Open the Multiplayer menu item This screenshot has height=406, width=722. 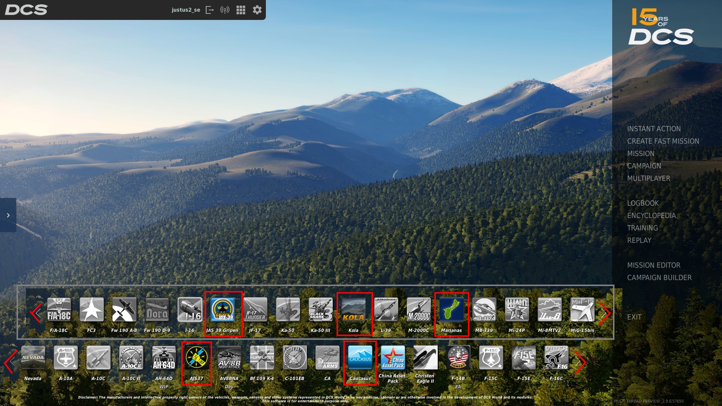pyautogui.click(x=648, y=178)
